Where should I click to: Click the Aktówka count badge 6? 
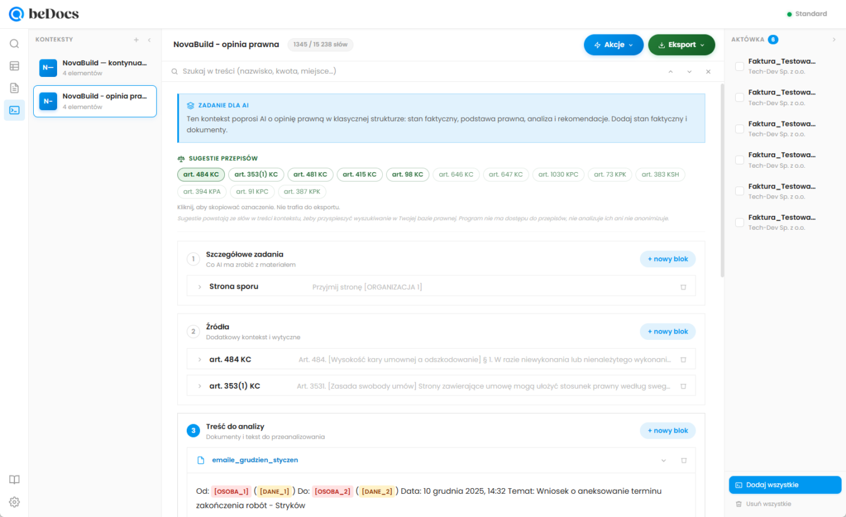(773, 39)
